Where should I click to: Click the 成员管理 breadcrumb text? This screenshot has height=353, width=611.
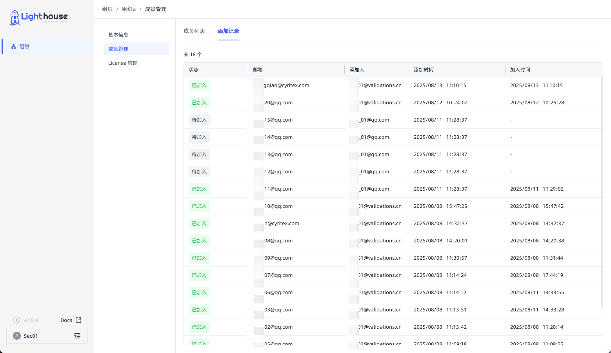click(x=156, y=9)
